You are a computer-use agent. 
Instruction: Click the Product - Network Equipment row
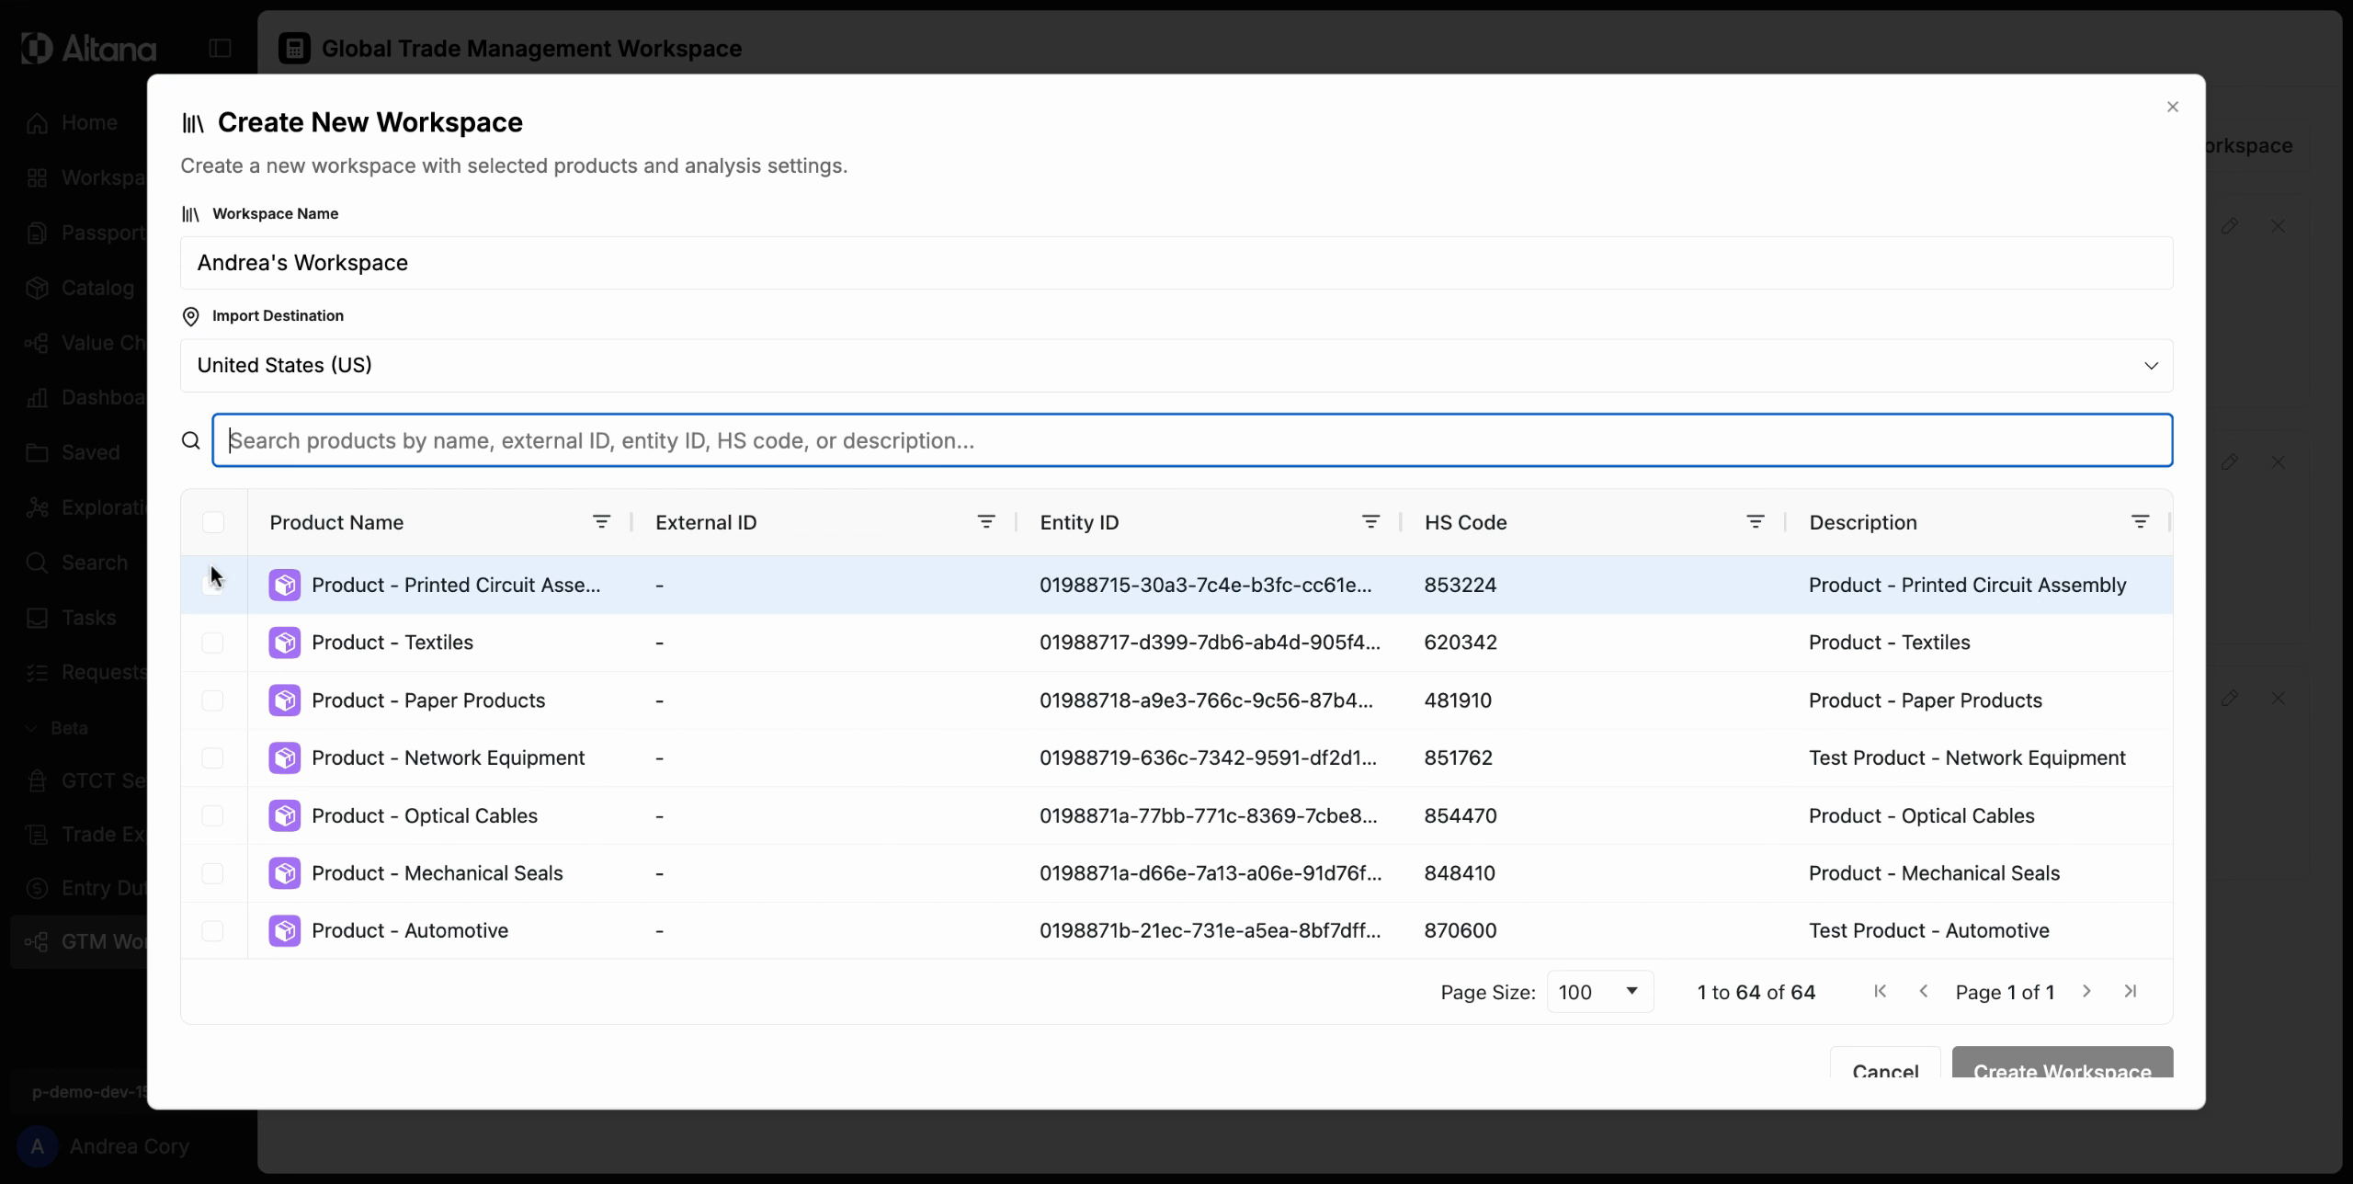click(449, 758)
